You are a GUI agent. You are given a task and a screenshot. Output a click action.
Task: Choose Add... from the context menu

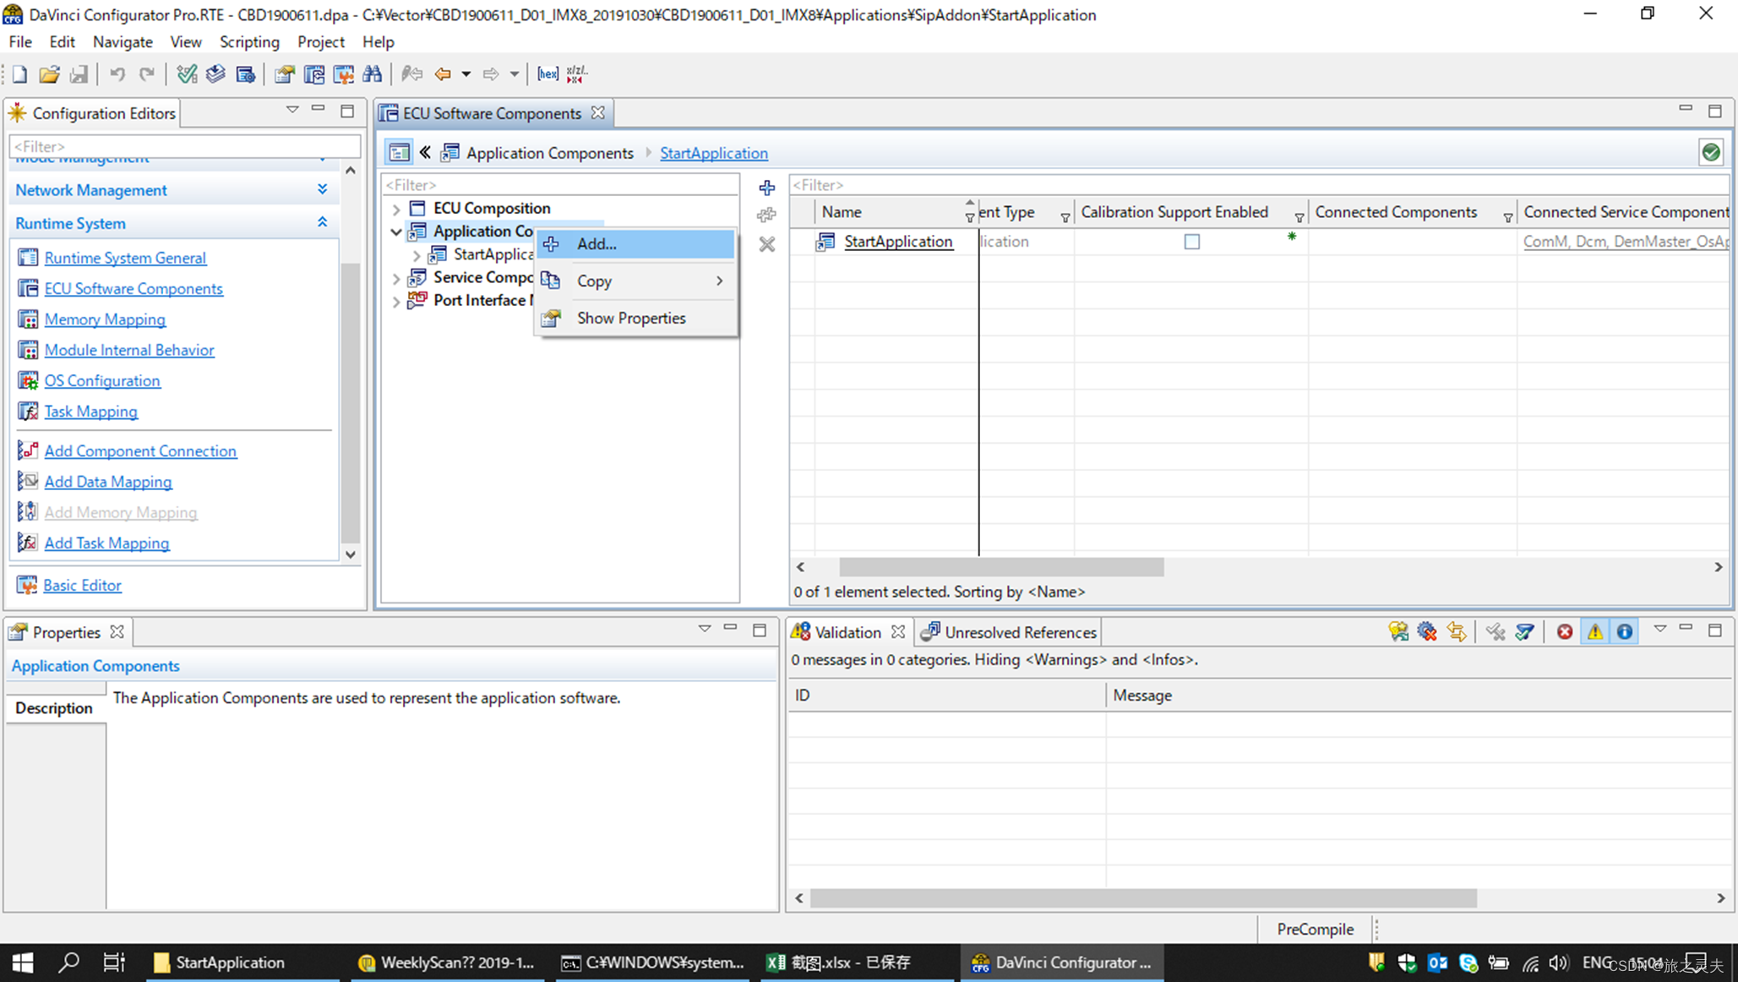click(597, 244)
